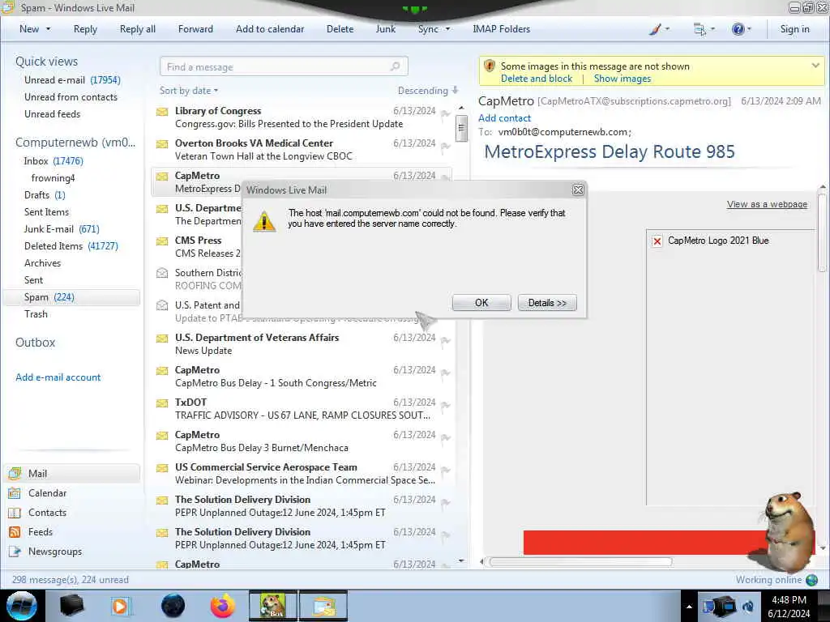The image size is (830, 622).
Task: Open Library of Congress message
Action: coord(302,117)
